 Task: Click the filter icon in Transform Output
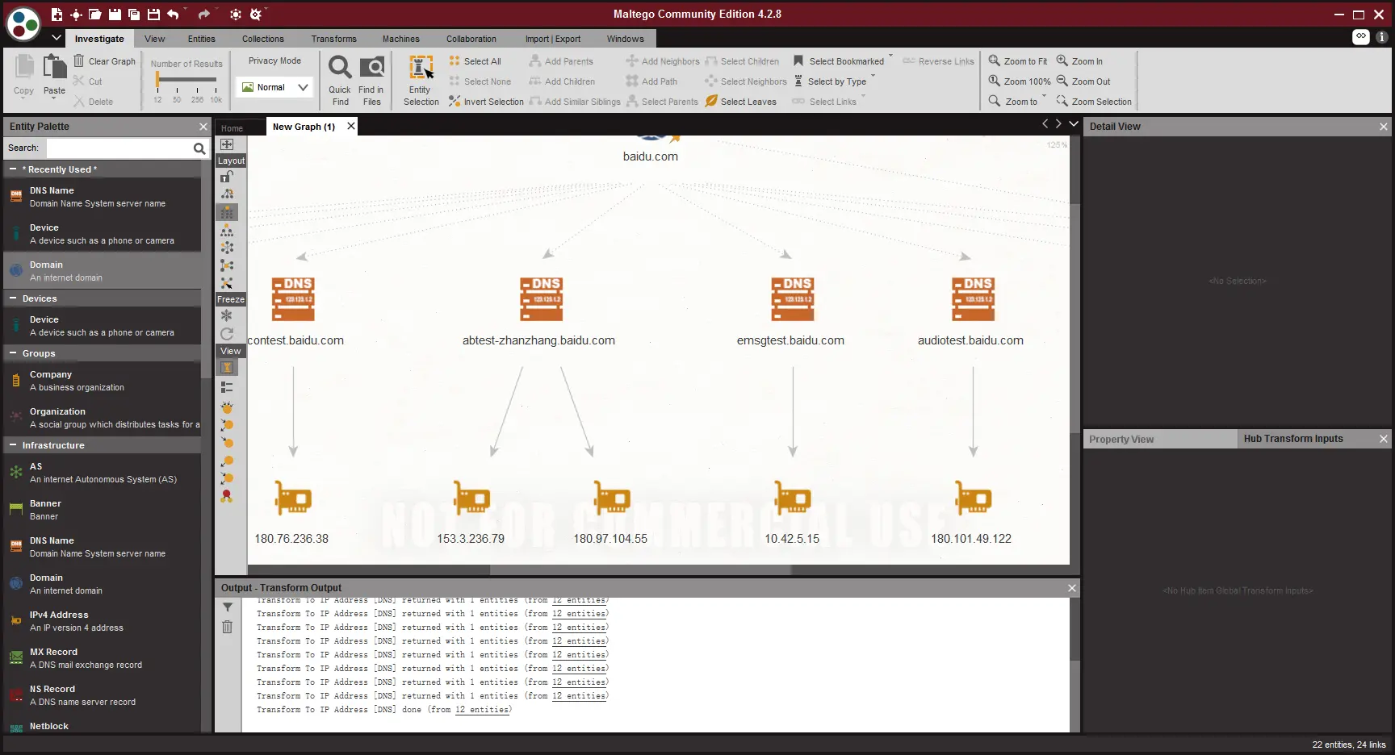point(228,607)
